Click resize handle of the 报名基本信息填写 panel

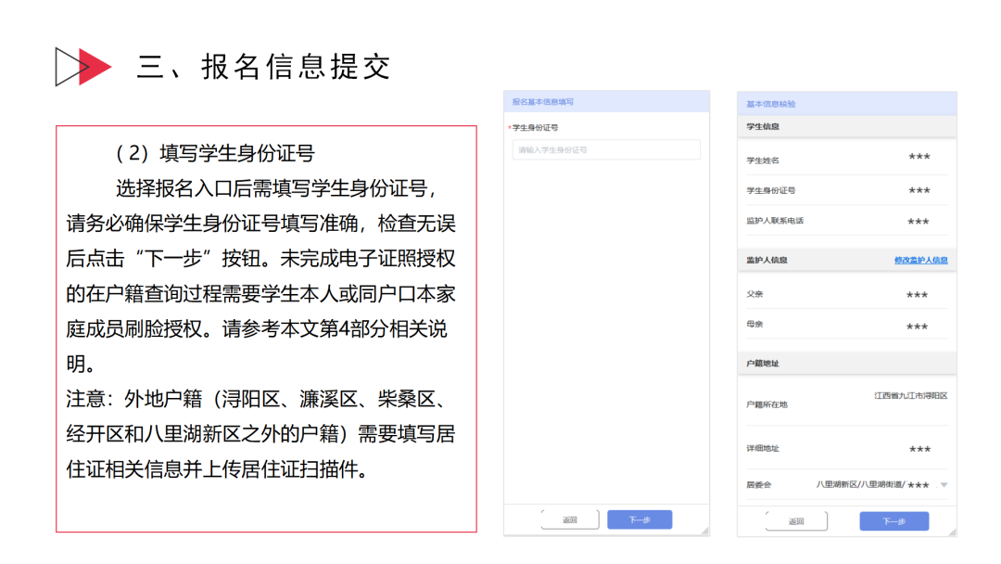(704, 531)
